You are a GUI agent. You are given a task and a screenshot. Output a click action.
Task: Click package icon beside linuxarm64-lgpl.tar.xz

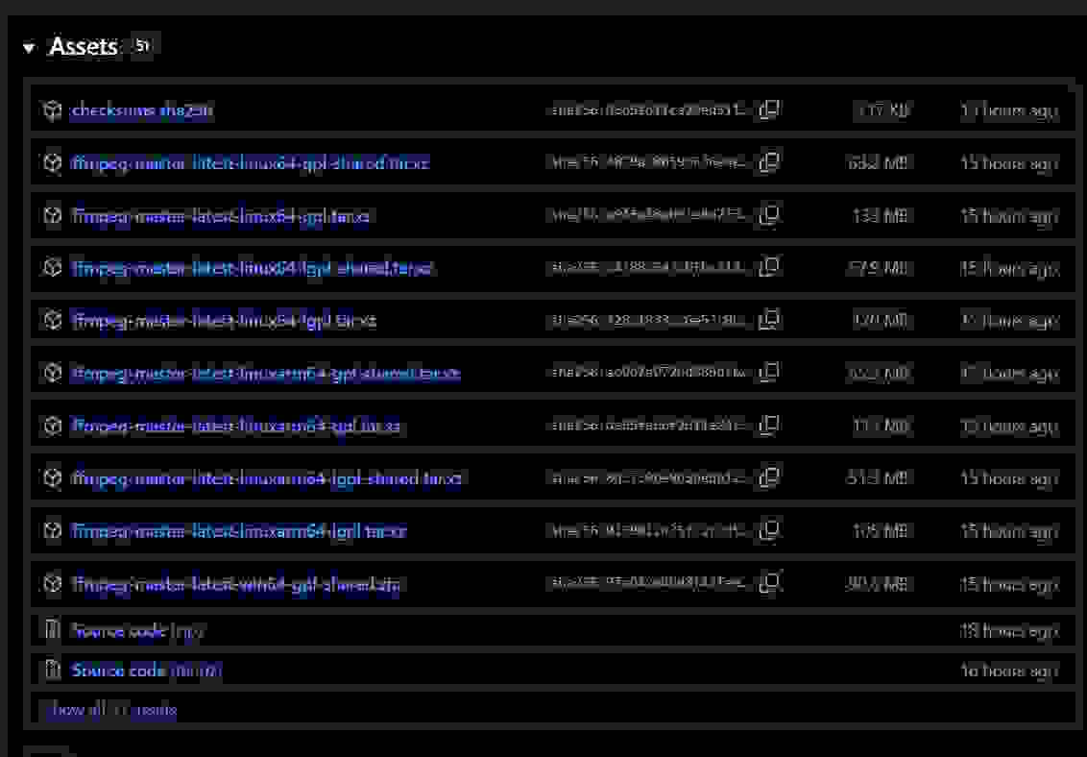pos(53,531)
